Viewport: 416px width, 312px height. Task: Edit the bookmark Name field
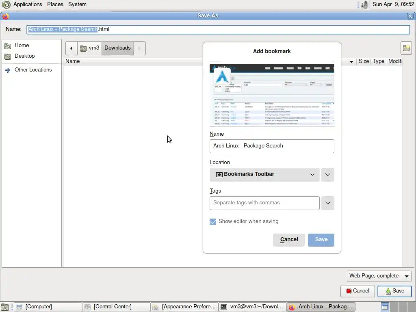(272, 146)
